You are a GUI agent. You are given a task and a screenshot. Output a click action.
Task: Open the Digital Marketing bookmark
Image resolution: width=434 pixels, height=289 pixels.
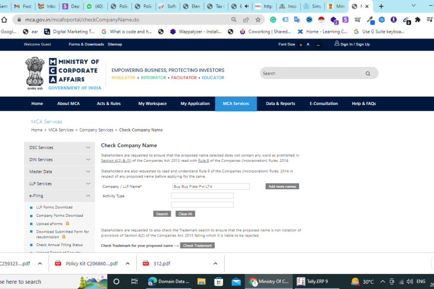tap(69, 31)
